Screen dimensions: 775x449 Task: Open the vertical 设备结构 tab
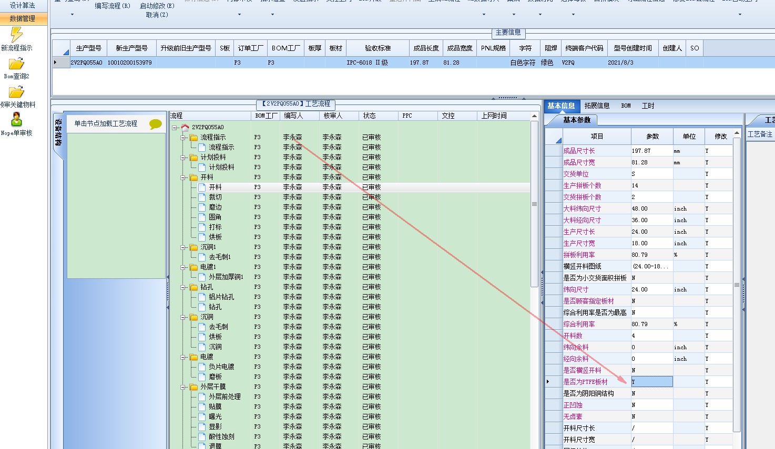click(58, 132)
